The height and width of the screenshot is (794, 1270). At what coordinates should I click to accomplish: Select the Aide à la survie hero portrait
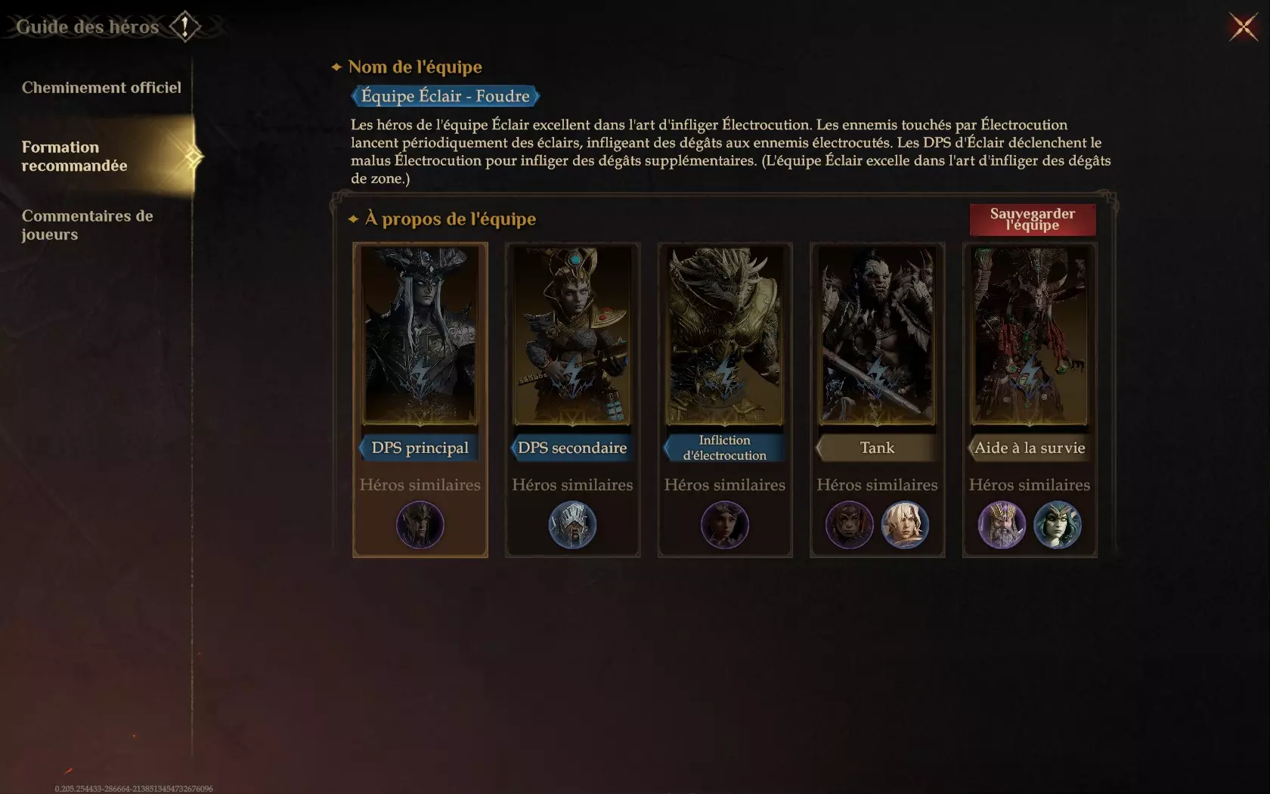(1030, 336)
